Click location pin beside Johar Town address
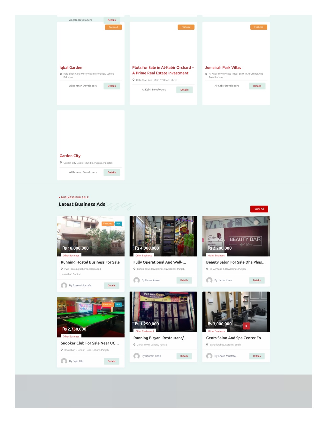The image size is (327, 423). tap(134, 344)
